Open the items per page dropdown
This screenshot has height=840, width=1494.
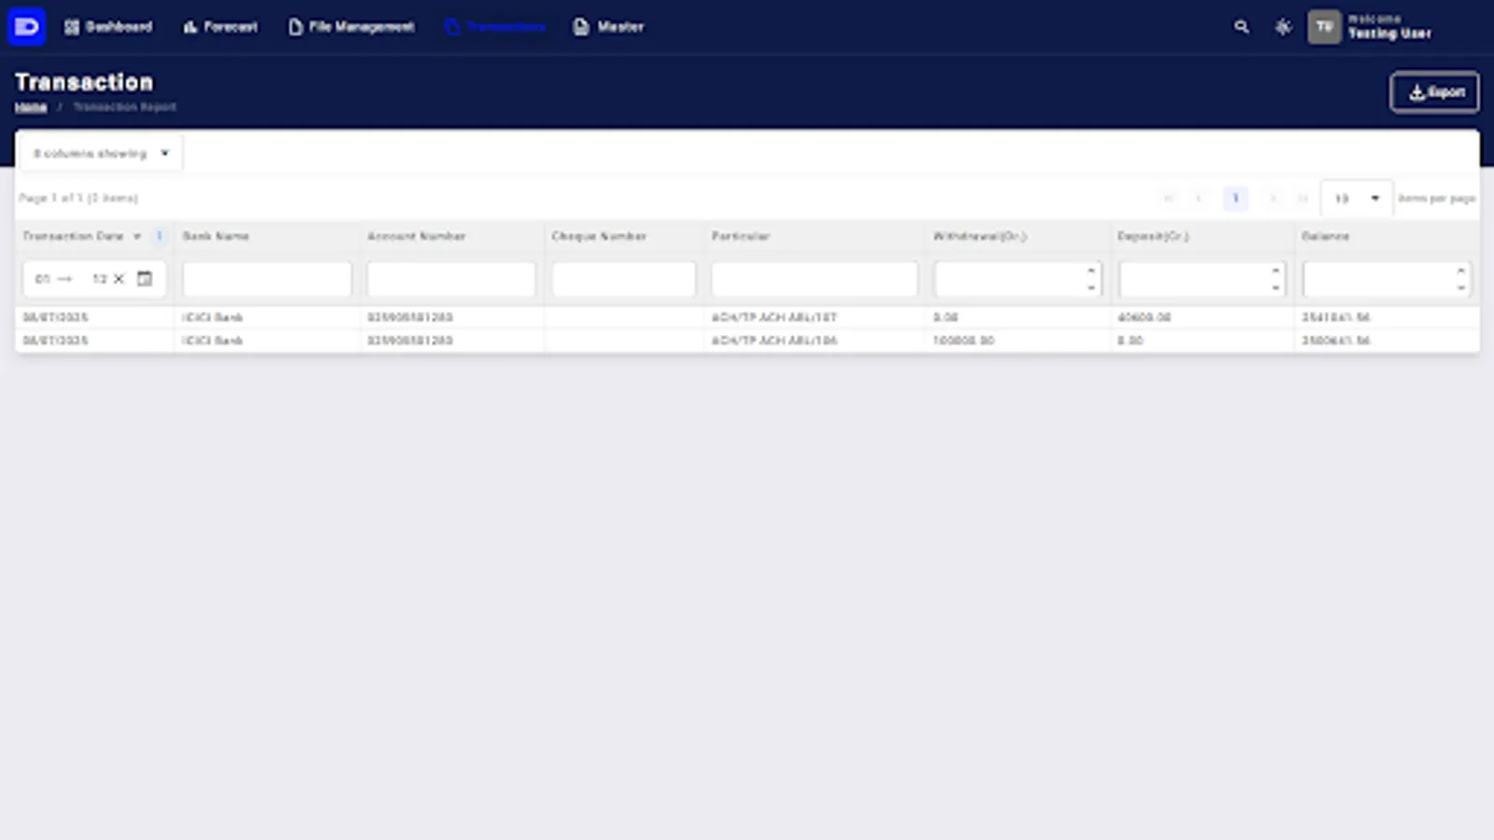pos(1357,198)
